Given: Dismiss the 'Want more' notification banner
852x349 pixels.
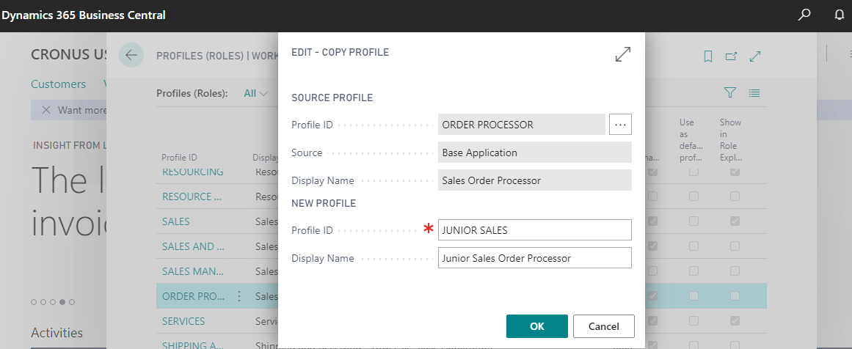Looking at the screenshot, I should pyautogui.click(x=46, y=110).
